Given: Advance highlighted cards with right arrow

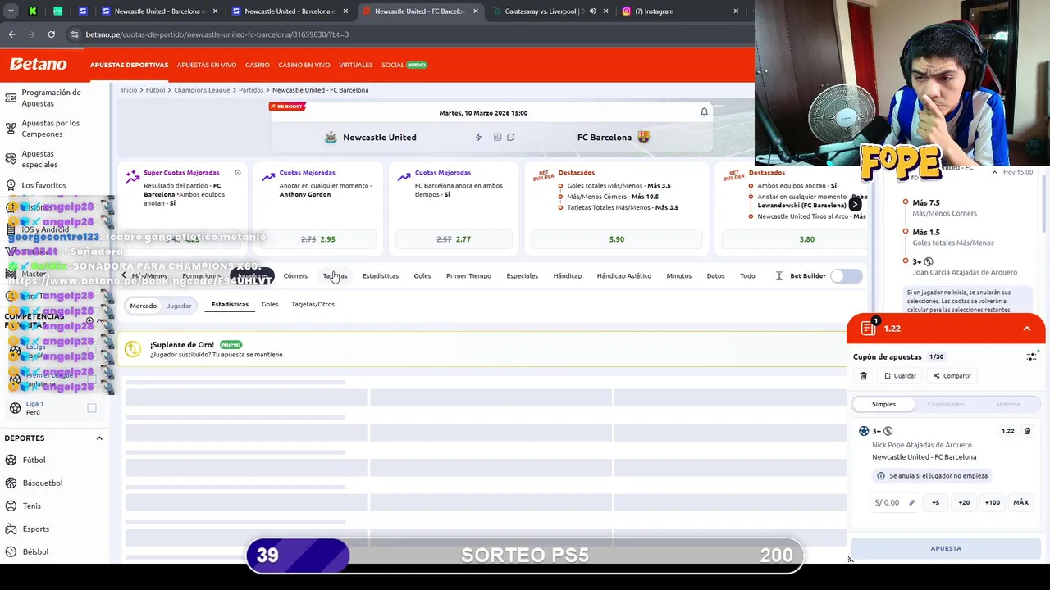Looking at the screenshot, I should [855, 204].
